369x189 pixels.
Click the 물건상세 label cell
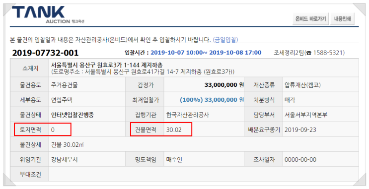30,144
